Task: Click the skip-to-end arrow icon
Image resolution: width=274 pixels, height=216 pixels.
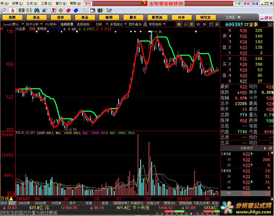Action: click(217, 24)
